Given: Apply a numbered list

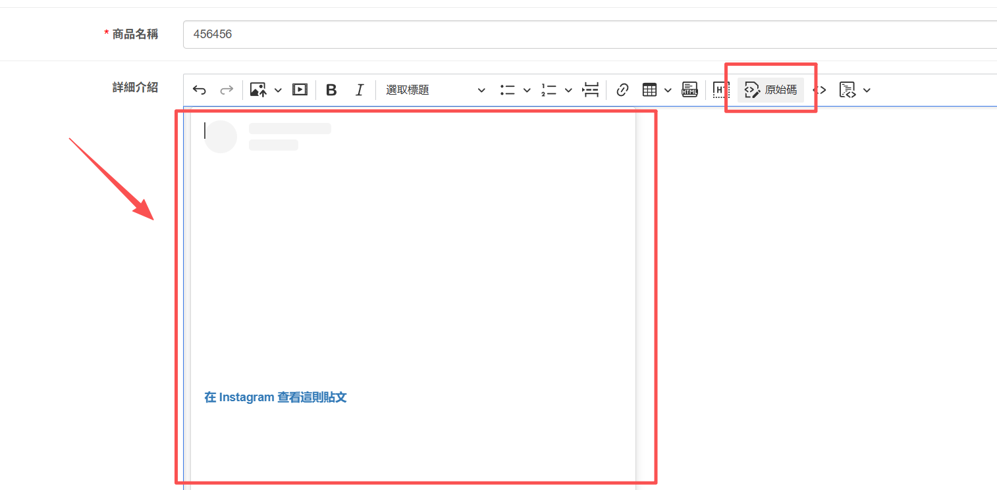Looking at the screenshot, I should click(x=549, y=90).
